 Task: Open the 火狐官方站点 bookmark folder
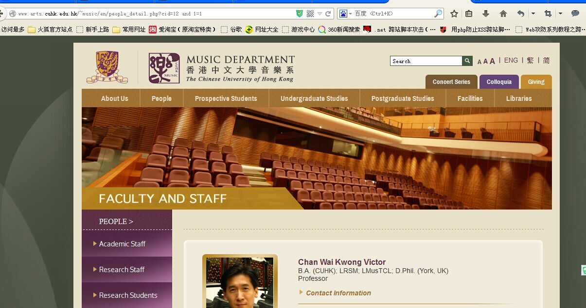[x=51, y=30]
